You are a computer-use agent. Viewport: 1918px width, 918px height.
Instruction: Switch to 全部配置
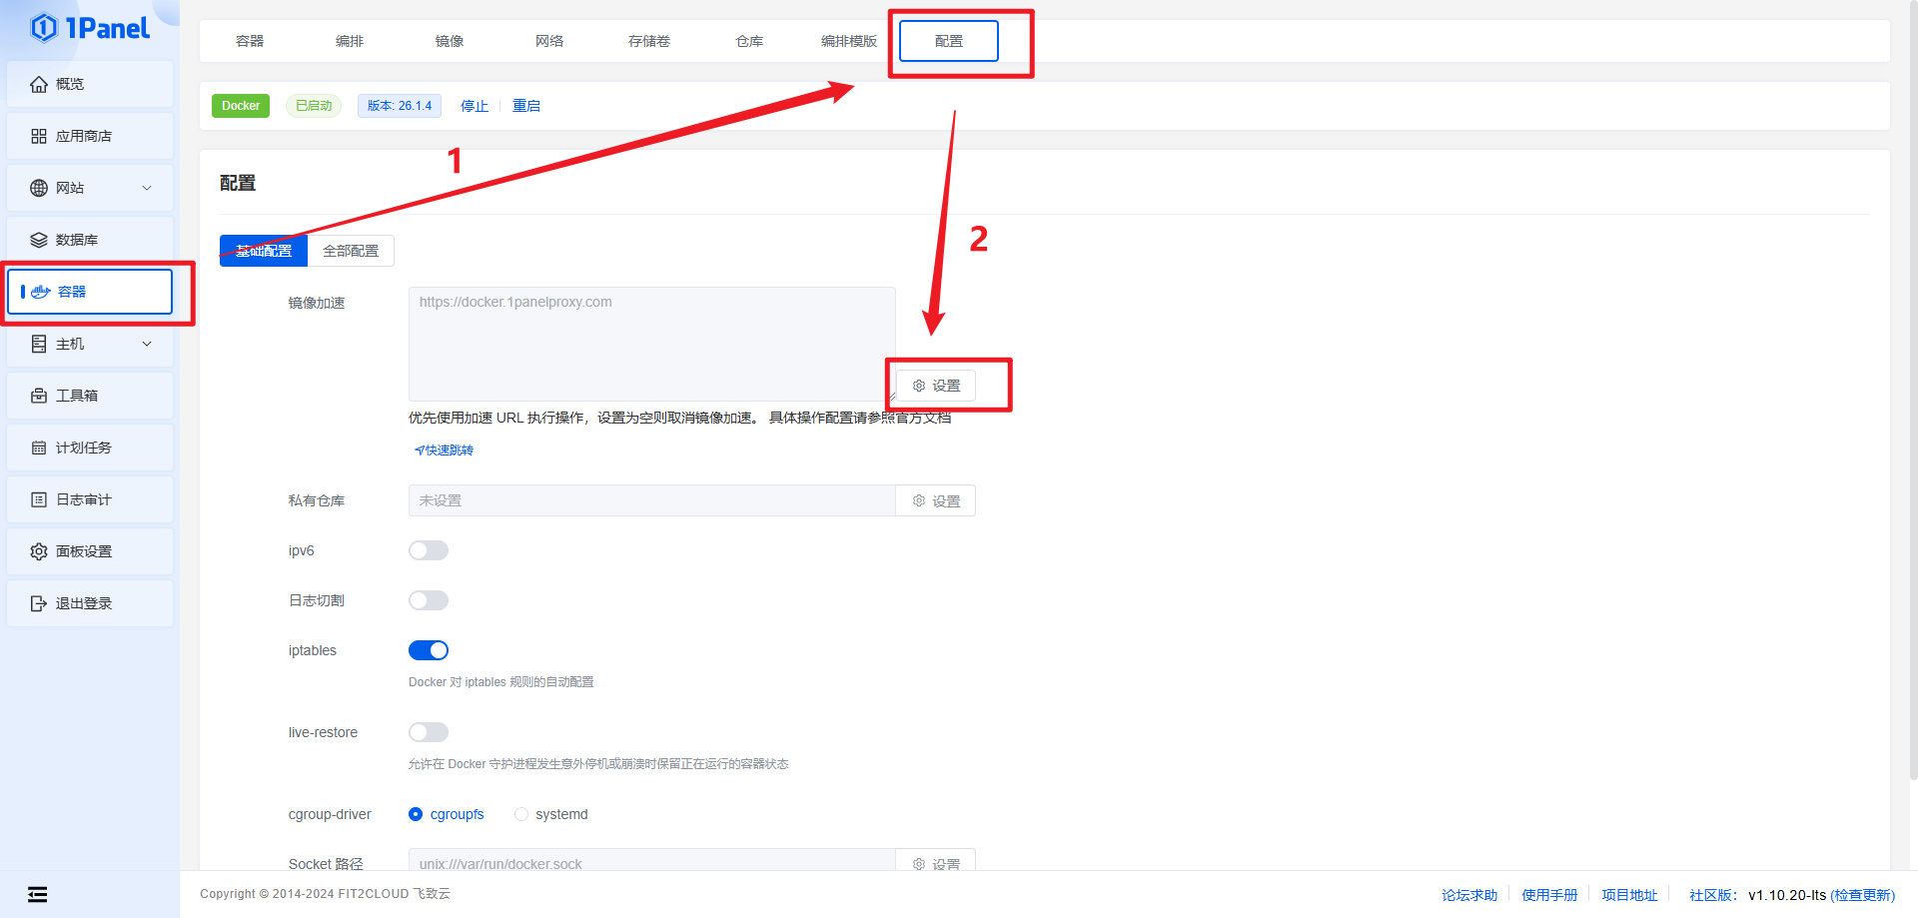pyautogui.click(x=351, y=251)
